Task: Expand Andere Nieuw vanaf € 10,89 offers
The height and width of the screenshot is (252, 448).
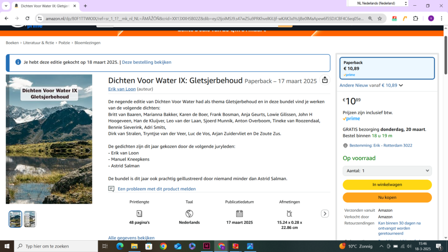Action: click(x=371, y=85)
